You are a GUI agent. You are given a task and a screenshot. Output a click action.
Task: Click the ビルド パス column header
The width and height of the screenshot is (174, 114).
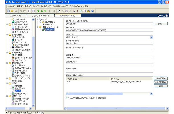[131, 79]
